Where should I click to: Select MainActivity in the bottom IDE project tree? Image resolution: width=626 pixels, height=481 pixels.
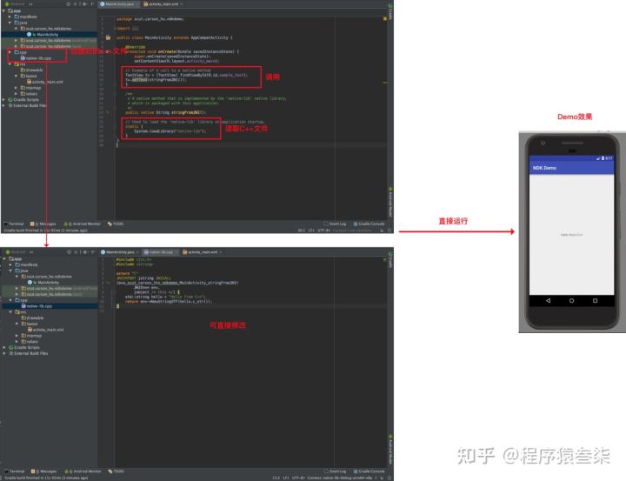point(45,283)
